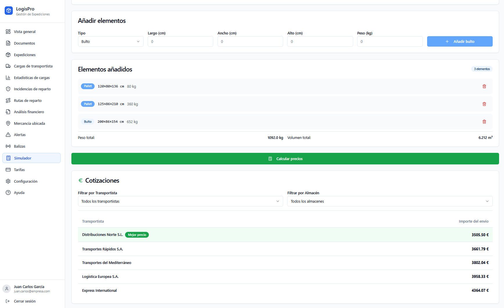Open the Tipo dropdown
This screenshot has height=308, width=504.
[111, 41]
